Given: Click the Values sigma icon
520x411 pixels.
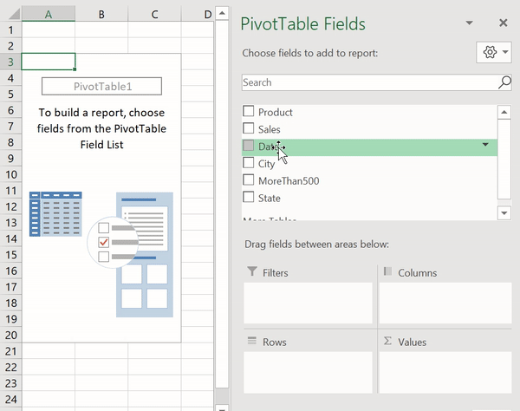Looking at the screenshot, I should click(x=387, y=342).
